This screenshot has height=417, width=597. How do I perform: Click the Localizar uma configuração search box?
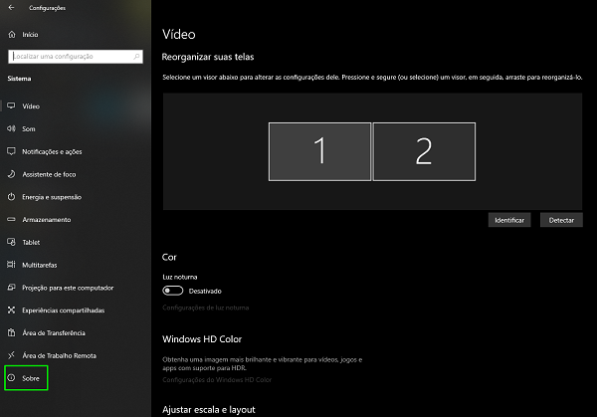pyautogui.click(x=76, y=59)
